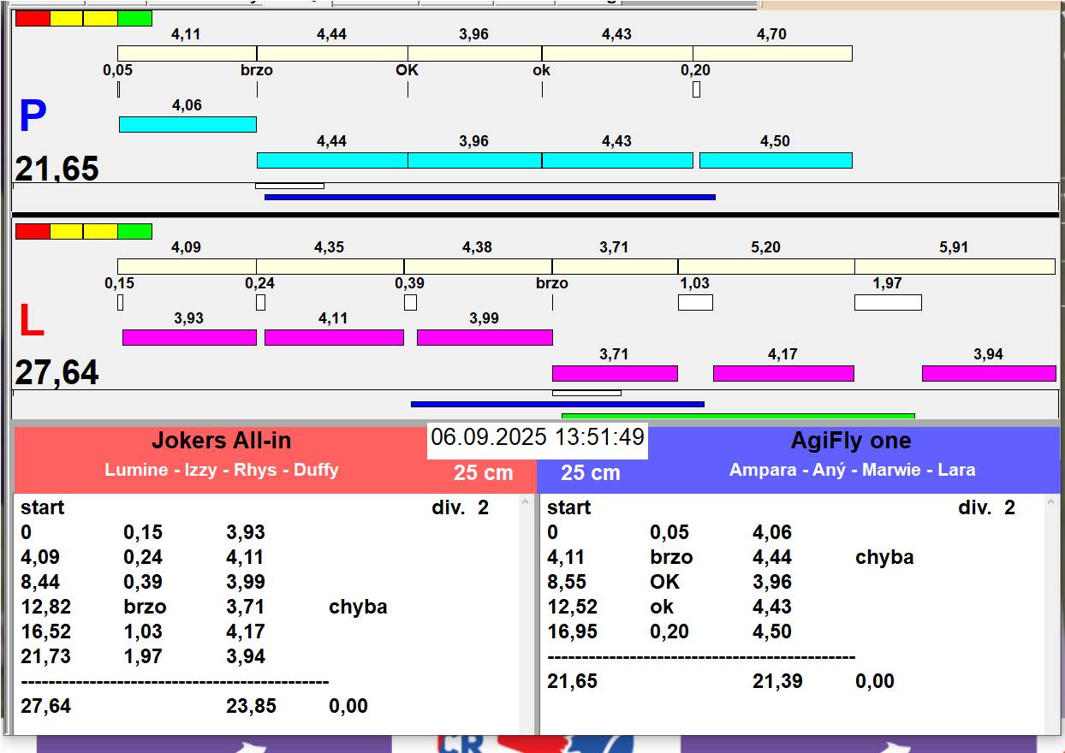1065x753 pixels.
Task: Click the green start light in lane P
Action: [135, 18]
